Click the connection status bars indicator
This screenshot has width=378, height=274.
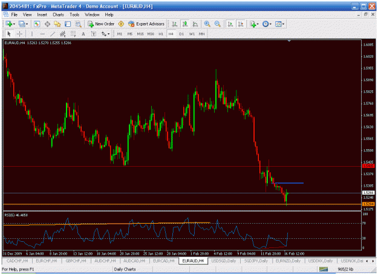pos(324,269)
